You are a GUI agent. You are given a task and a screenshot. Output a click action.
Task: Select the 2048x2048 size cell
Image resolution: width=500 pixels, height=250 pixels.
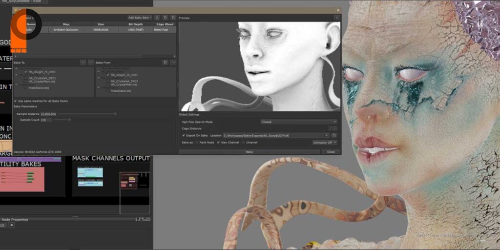[x=101, y=30]
